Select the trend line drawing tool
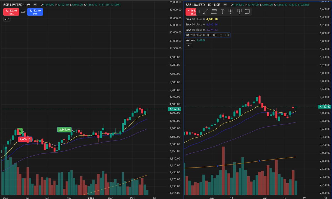 (206, 11)
